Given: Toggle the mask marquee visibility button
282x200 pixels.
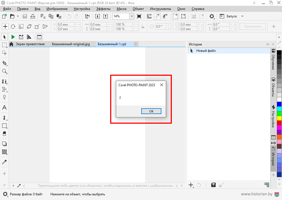Looking at the screenshot, I should click(x=175, y=16).
